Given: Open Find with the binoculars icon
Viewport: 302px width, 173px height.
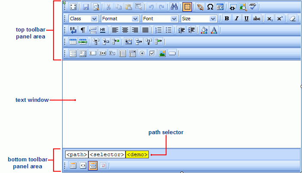Looking at the screenshot, I should pos(174,7).
